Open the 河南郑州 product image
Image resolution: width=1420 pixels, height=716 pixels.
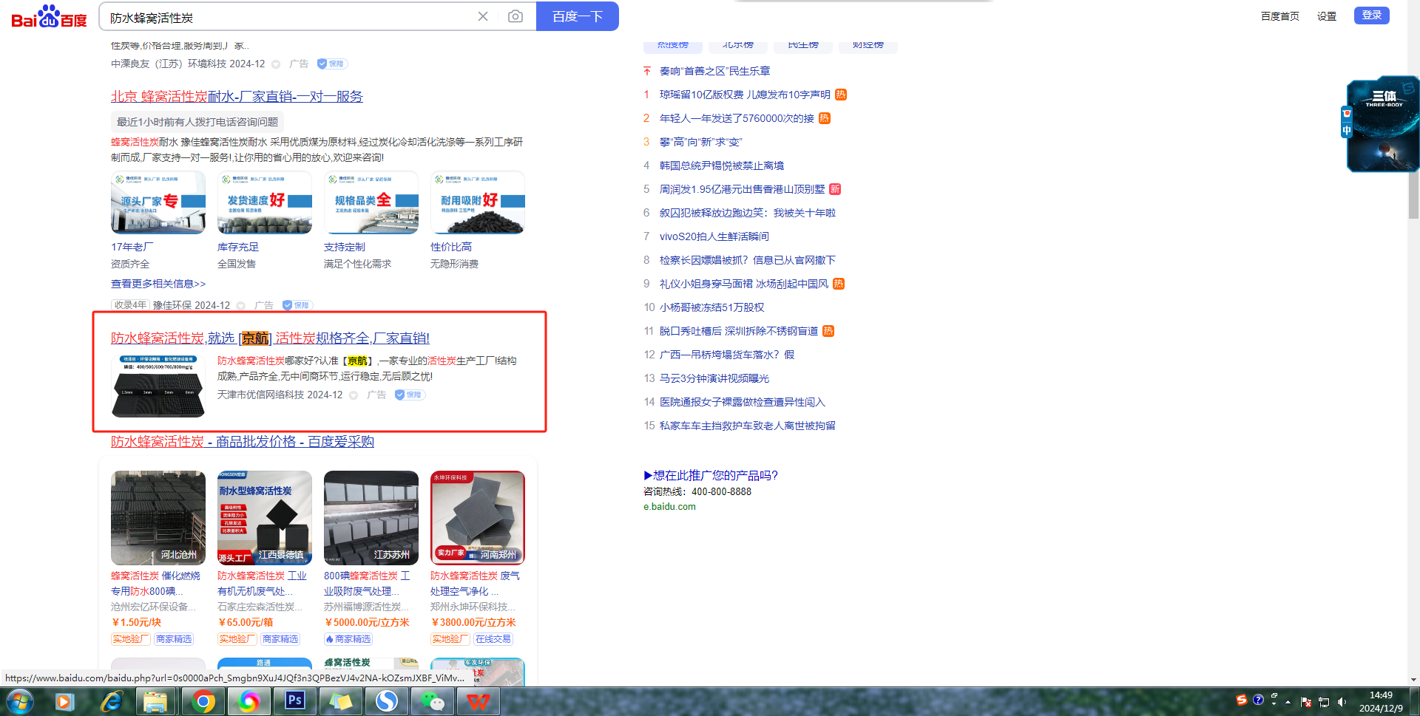pos(478,518)
